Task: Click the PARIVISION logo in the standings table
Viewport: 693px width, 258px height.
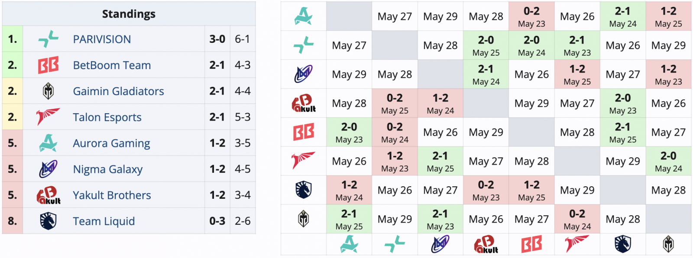Action: pos(48,39)
